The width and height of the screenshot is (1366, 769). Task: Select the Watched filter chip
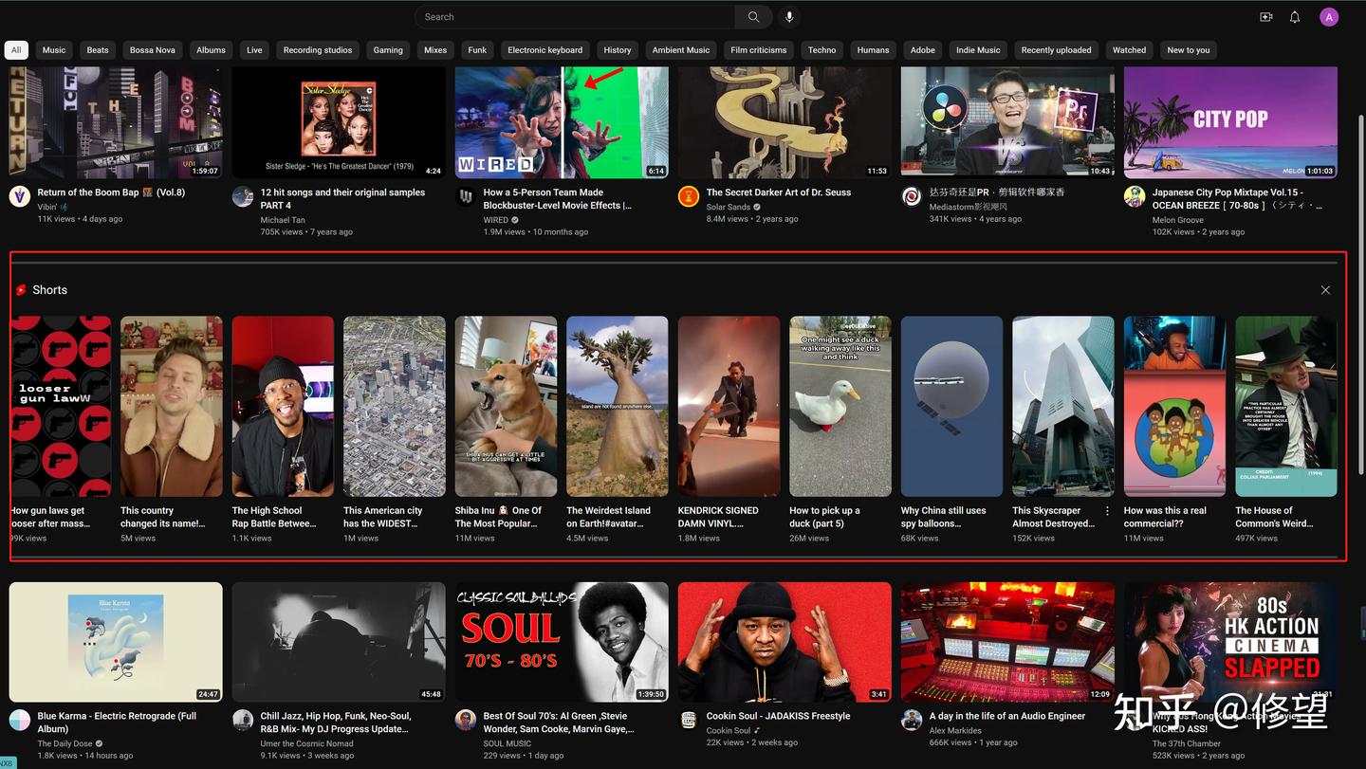(x=1129, y=49)
